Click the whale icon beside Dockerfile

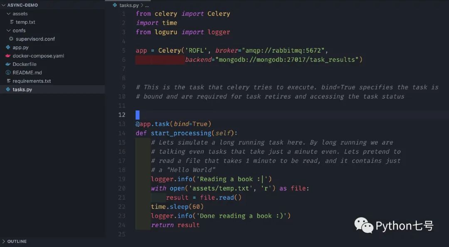[x=8, y=64]
